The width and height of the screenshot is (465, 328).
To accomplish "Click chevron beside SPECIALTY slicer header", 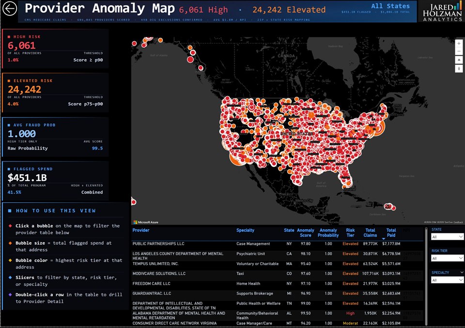I will tap(462, 272).
